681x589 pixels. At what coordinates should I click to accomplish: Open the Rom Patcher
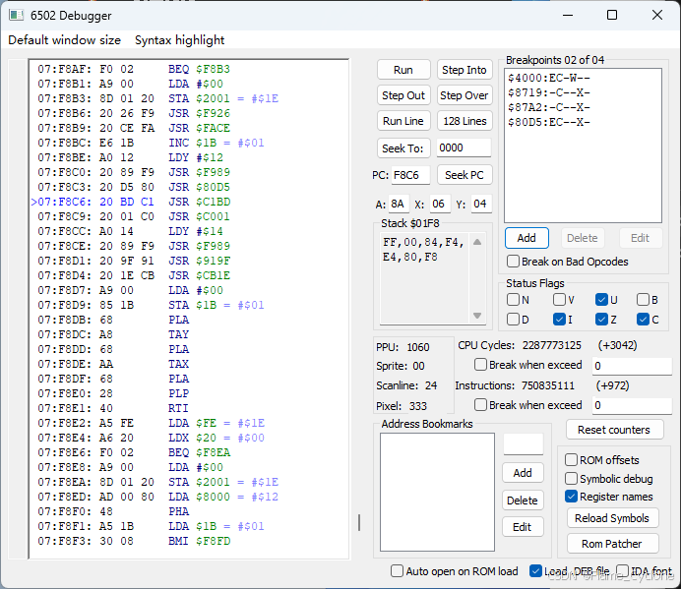pyautogui.click(x=612, y=544)
